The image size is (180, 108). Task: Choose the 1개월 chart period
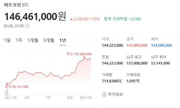click(33, 40)
